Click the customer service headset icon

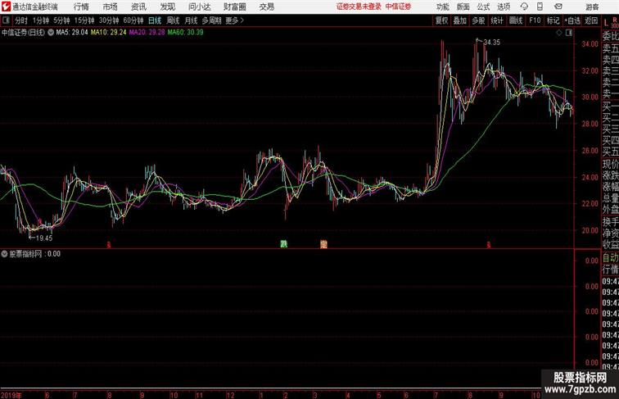coord(524,7)
